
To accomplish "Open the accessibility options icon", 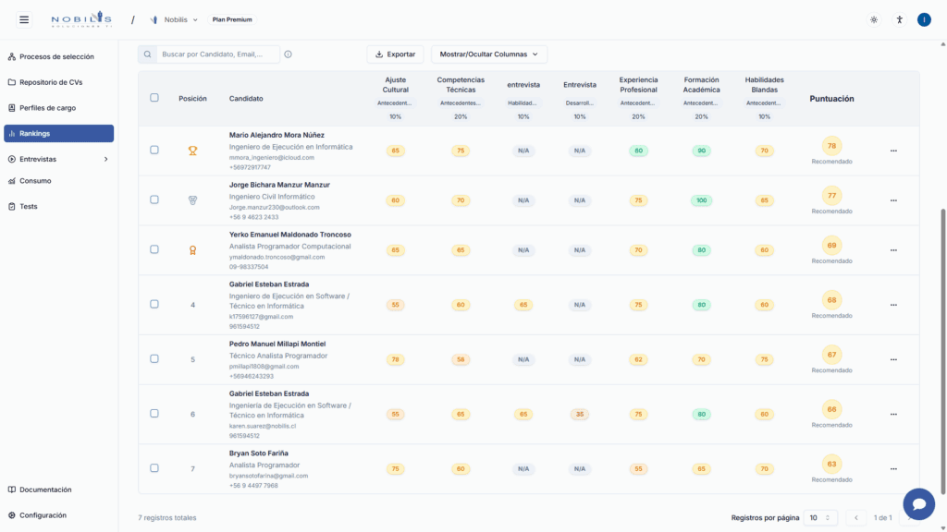I will click(899, 19).
